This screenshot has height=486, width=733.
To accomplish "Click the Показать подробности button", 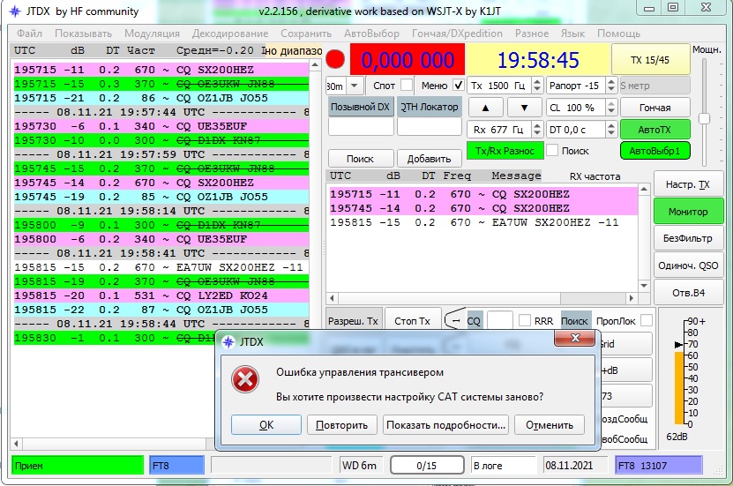I will pos(446,424).
